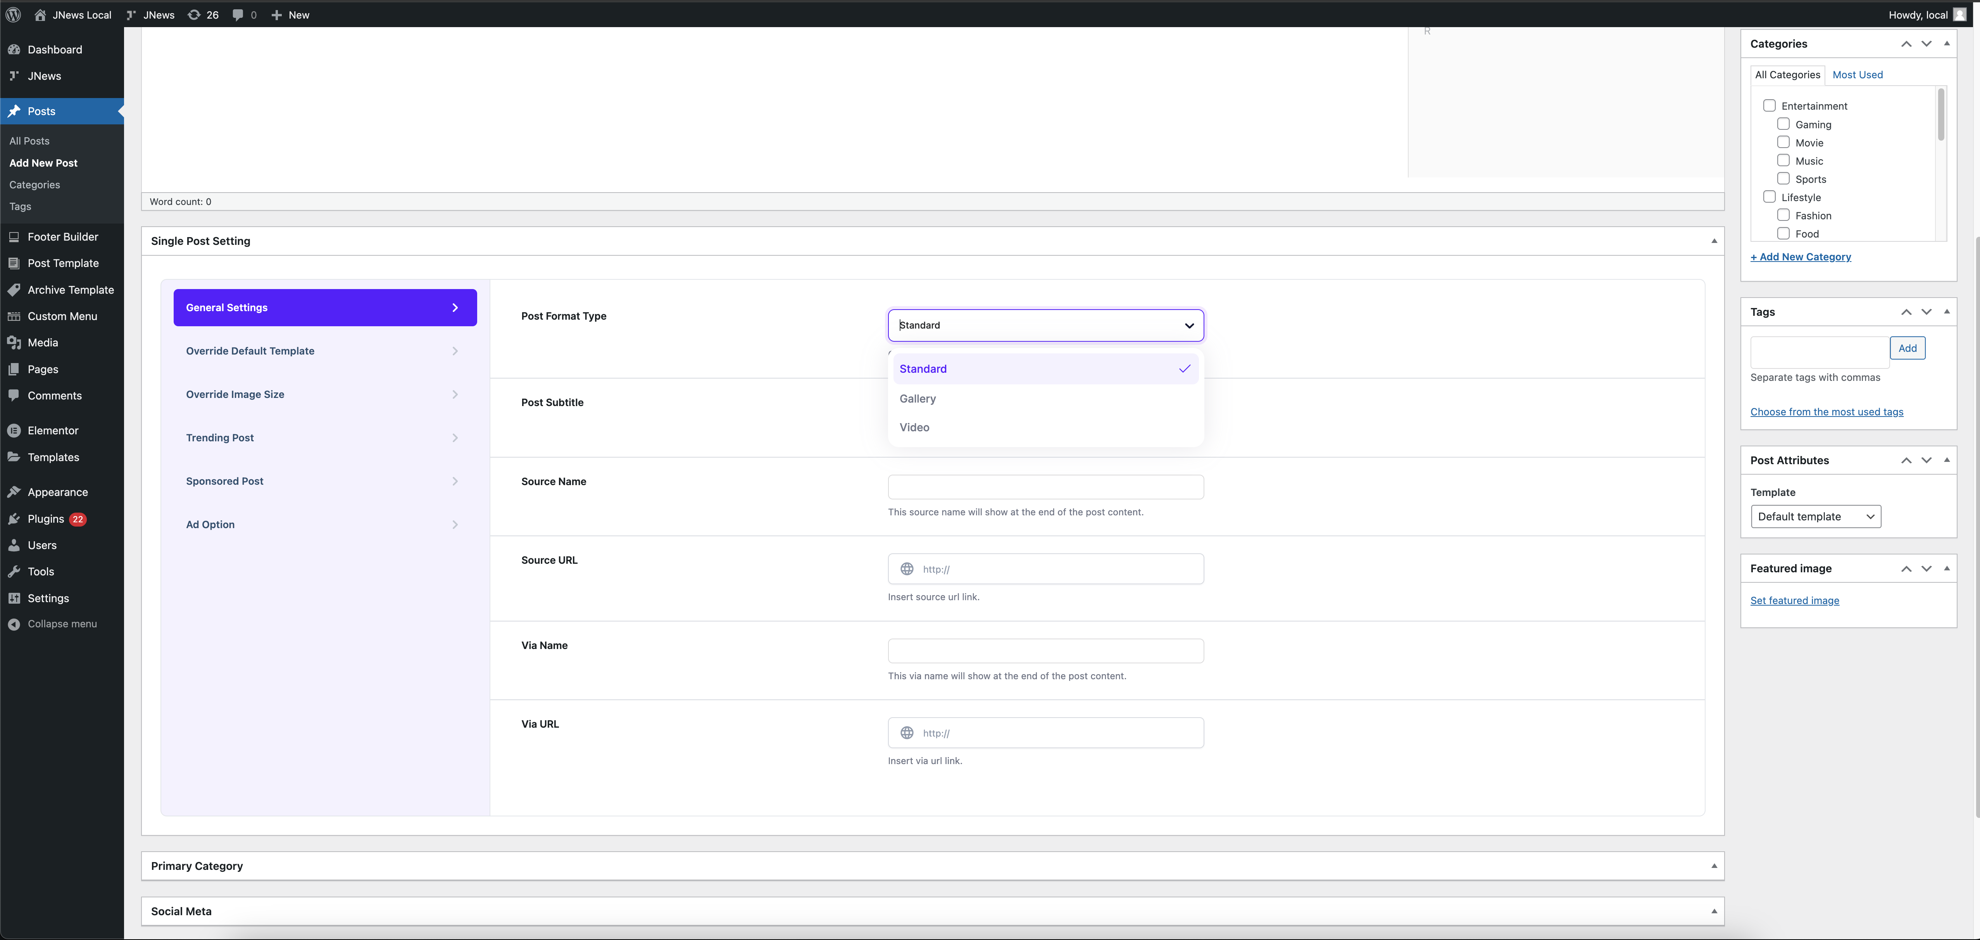Focus the Source Name input field
The image size is (1980, 940).
coord(1045,487)
